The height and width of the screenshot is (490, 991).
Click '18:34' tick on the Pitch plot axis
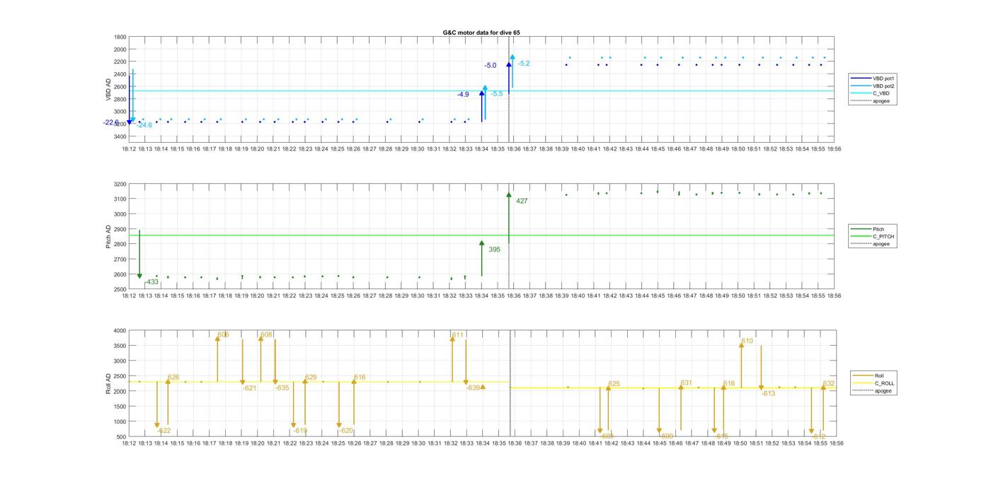coord(481,296)
